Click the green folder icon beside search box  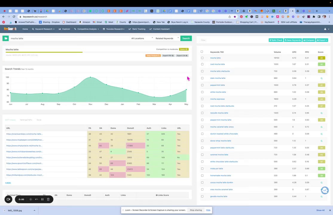tap(5, 39)
